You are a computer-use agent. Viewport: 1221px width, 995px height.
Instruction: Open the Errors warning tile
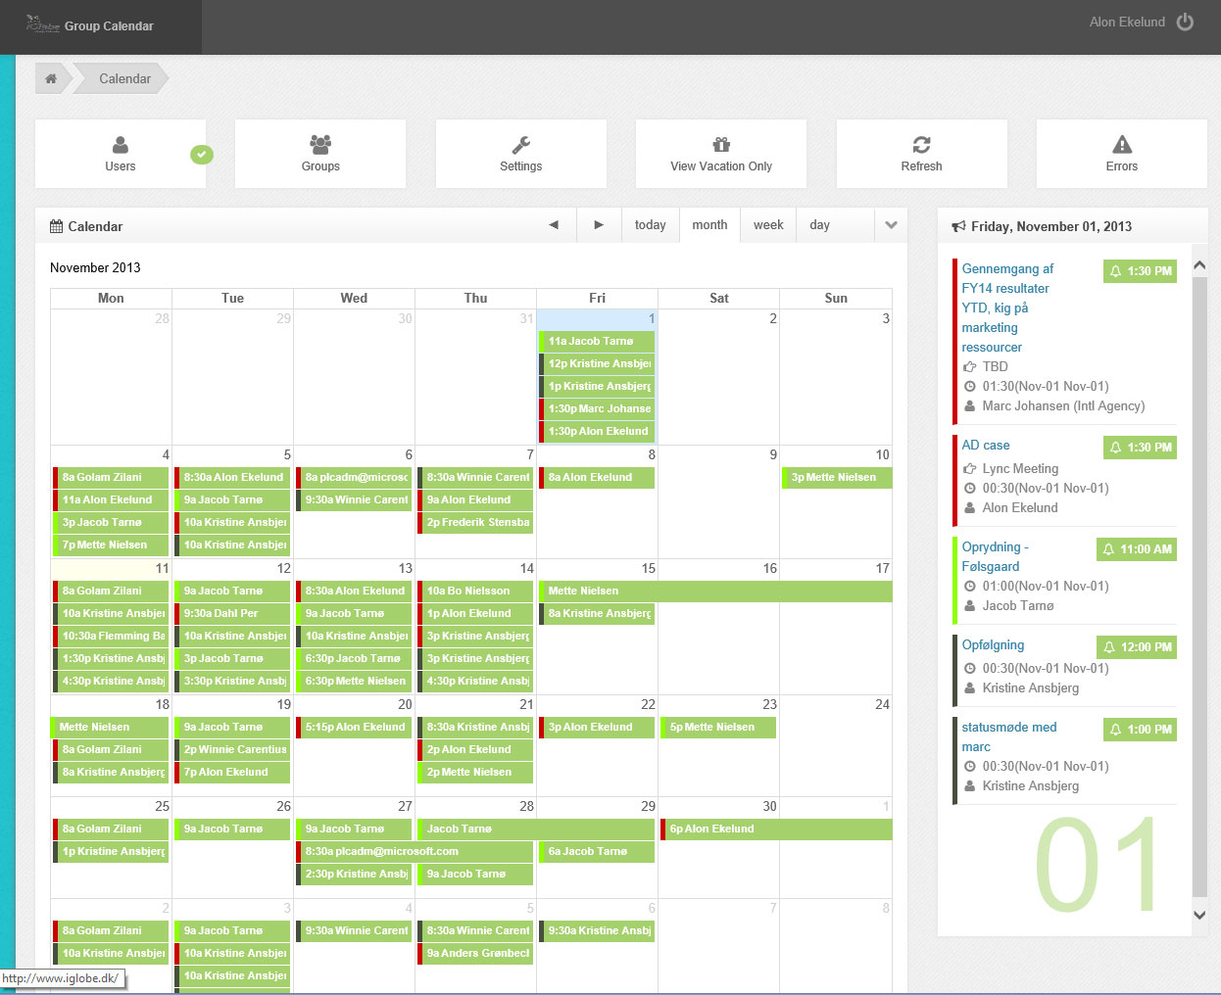click(x=1121, y=154)
